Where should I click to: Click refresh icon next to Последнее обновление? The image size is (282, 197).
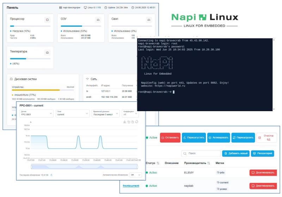tap(51, 174)
